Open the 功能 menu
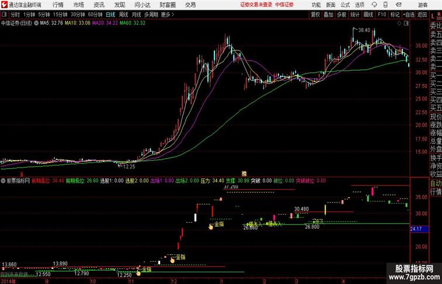The width and height of the screenshot is (442, 284). [316, 5]
